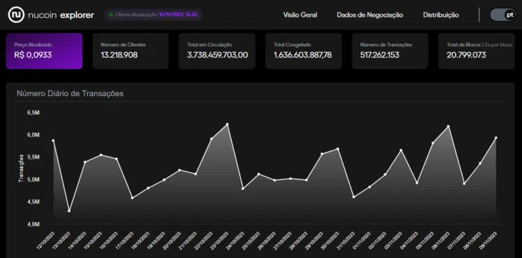522x258 pixels.
Task: Click the 4,5M y-axis label
Action: [x=33, y=202]
